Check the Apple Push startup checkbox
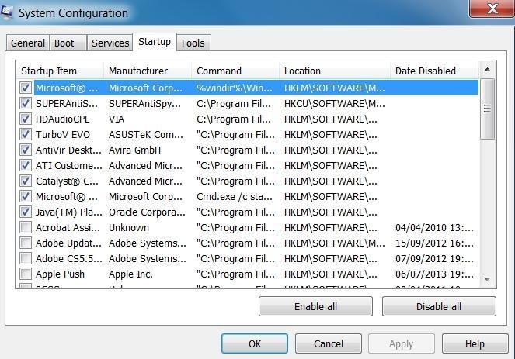515x359 pixels. 26,274
